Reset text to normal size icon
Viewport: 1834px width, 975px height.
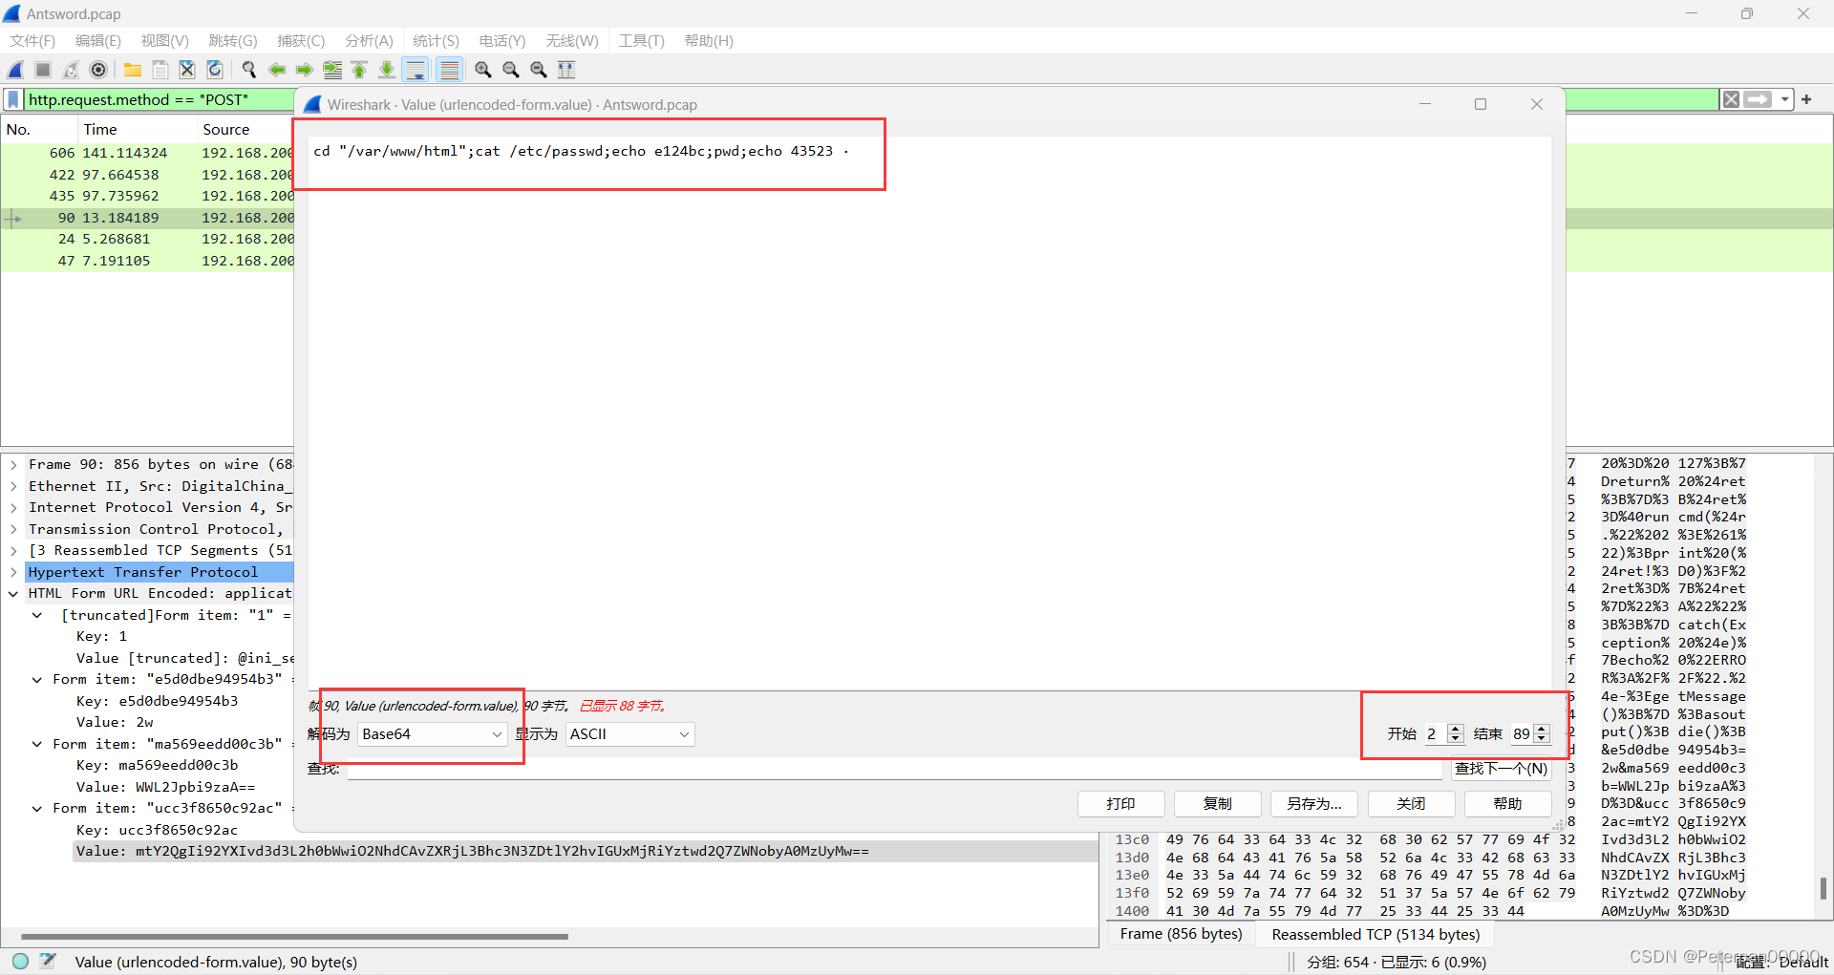coord(539,70)
